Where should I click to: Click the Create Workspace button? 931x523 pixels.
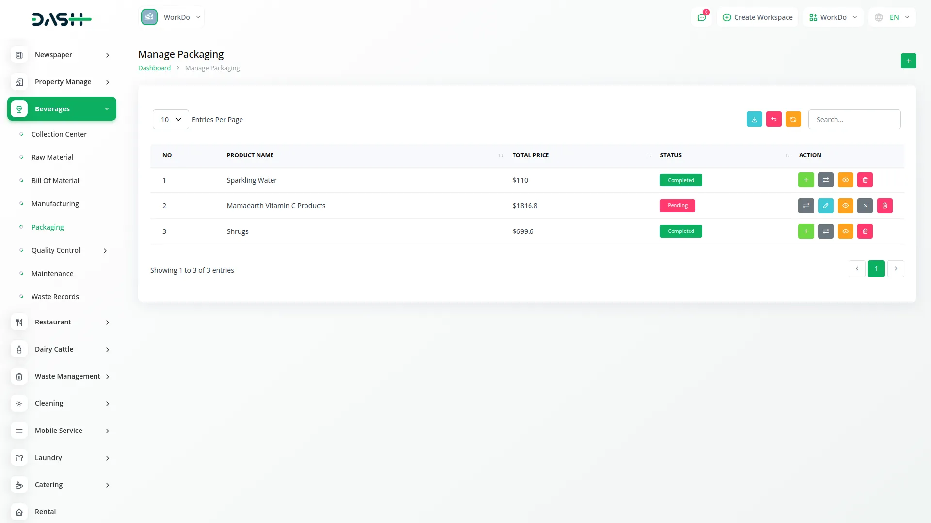click(x=757, y=17)
